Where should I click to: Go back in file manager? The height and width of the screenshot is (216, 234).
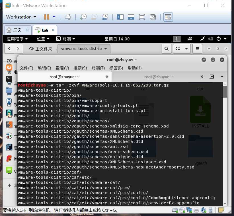tap(9, 49)
